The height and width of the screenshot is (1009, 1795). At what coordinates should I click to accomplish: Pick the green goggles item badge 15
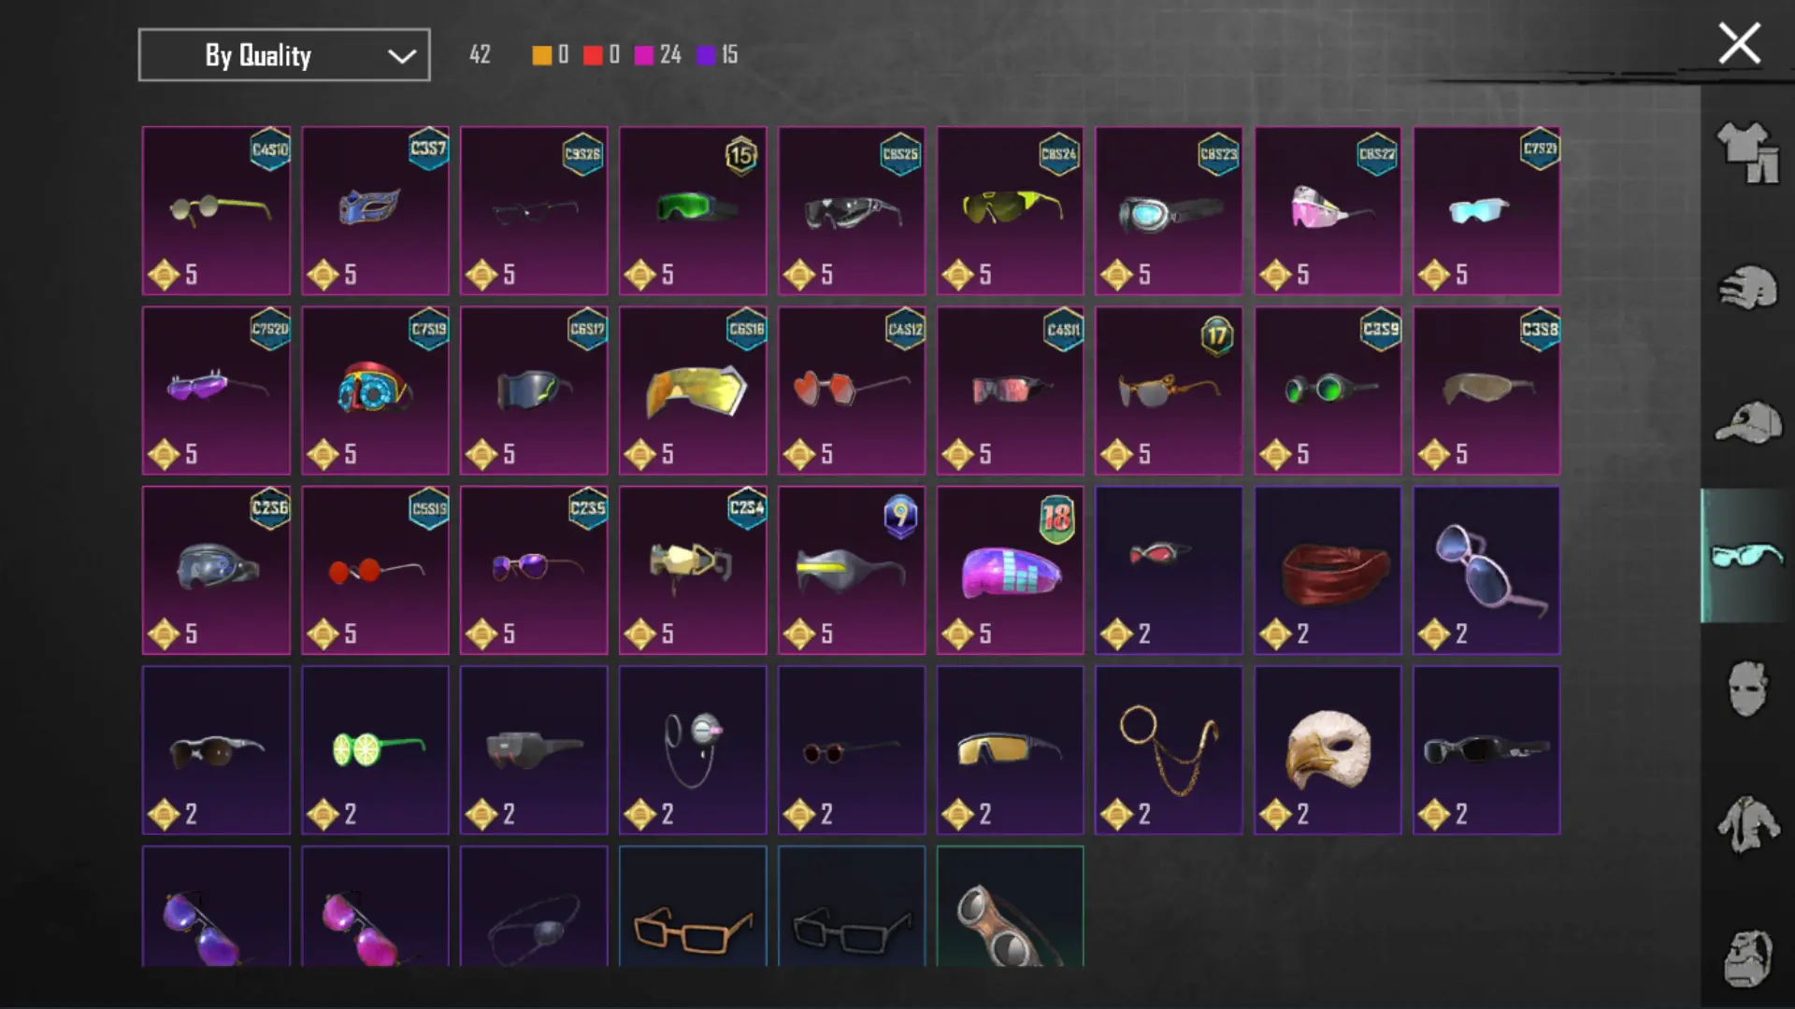click(693, 210)
